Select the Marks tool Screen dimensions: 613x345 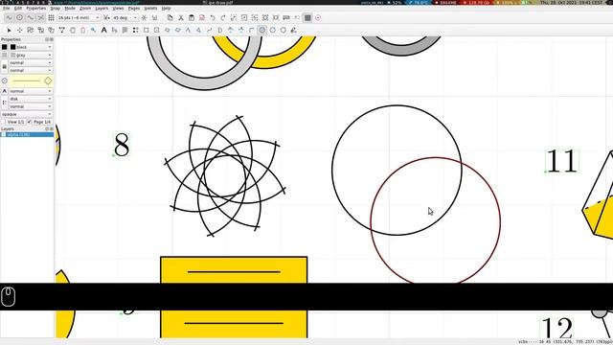point(136,30)
